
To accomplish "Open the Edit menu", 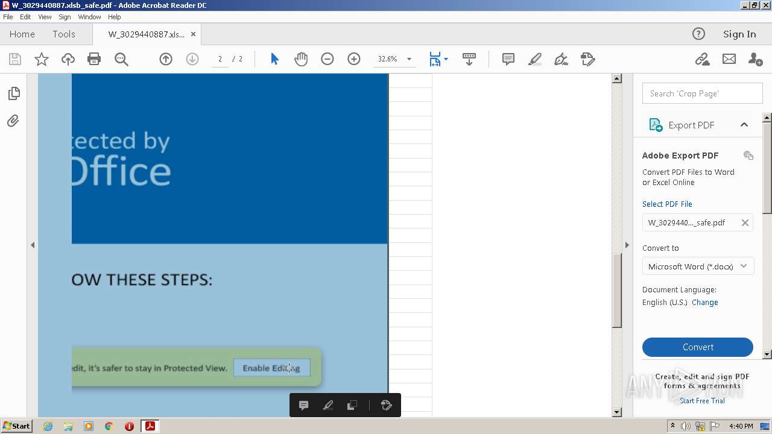I will (25, 17).
